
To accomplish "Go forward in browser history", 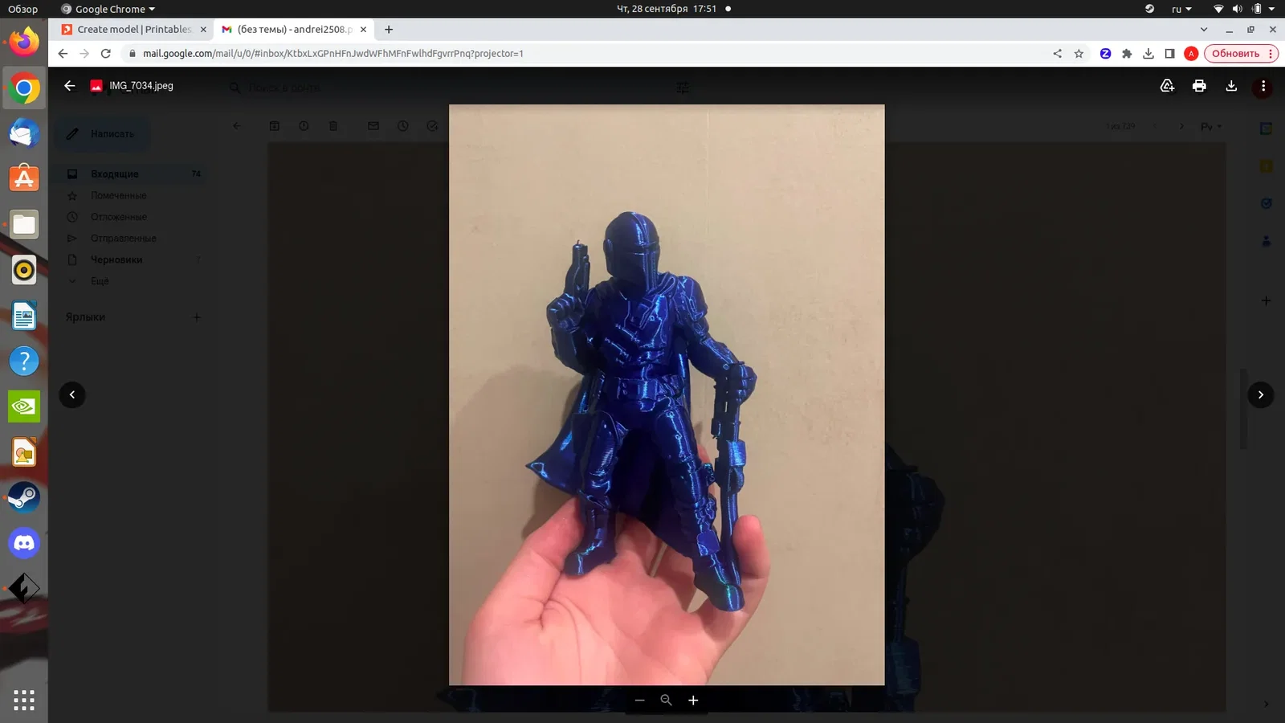I will pos(84,54).
